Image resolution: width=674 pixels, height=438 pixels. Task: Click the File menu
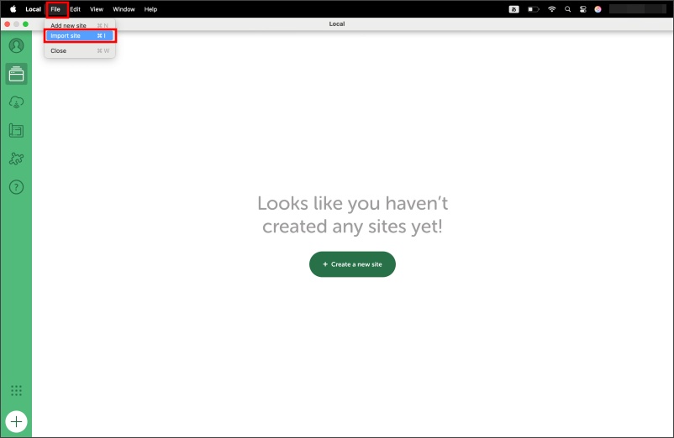[x=55, y=9]
